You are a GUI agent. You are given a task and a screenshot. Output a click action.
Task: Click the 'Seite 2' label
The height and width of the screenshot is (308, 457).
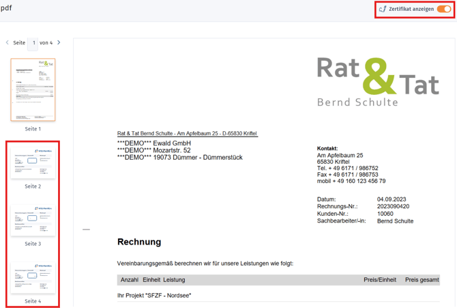pyautogui.click(x=33, y=186)
